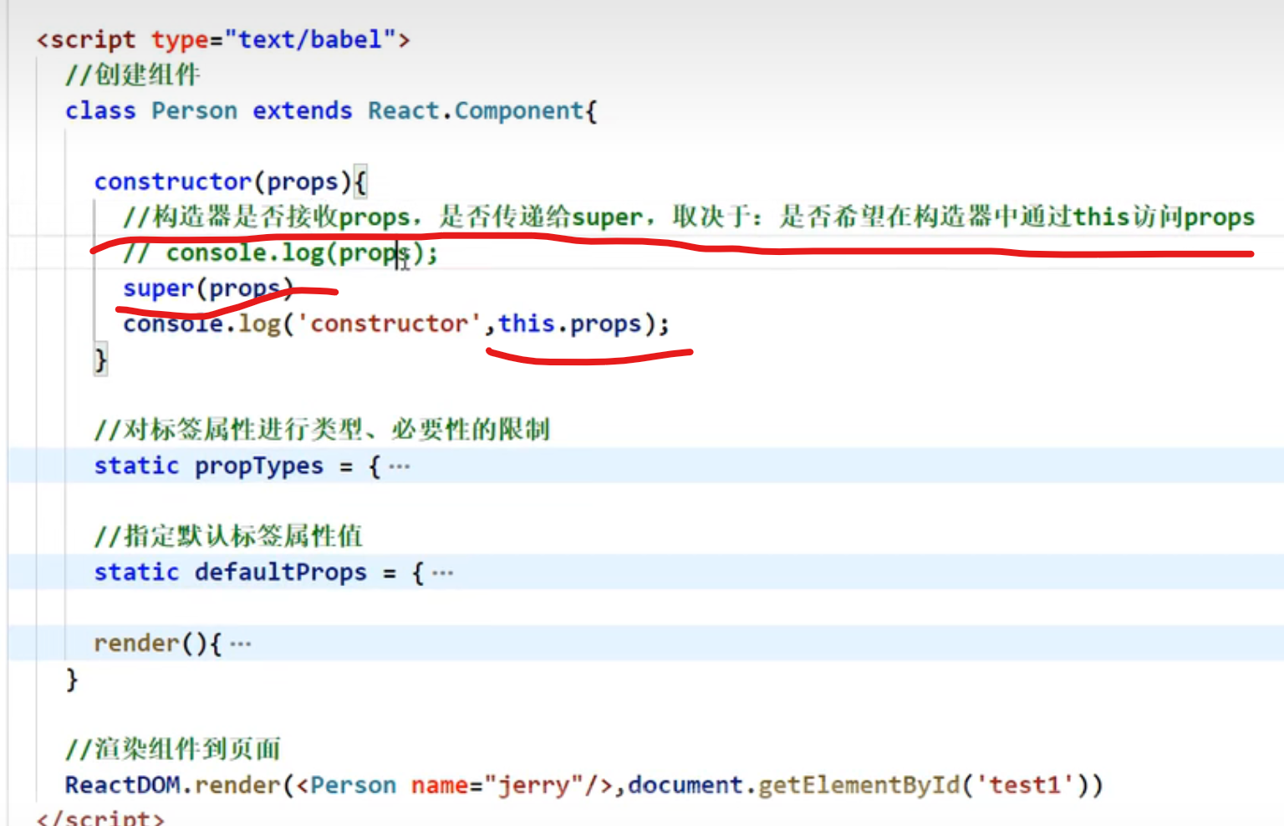This screenshot has width=1284, height=826.
Task: Click the extends keyword
Action: (x=302, y=110)
